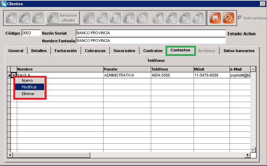
Task: Toggle the Solo activos checkbox
Action: click(240, 18)
